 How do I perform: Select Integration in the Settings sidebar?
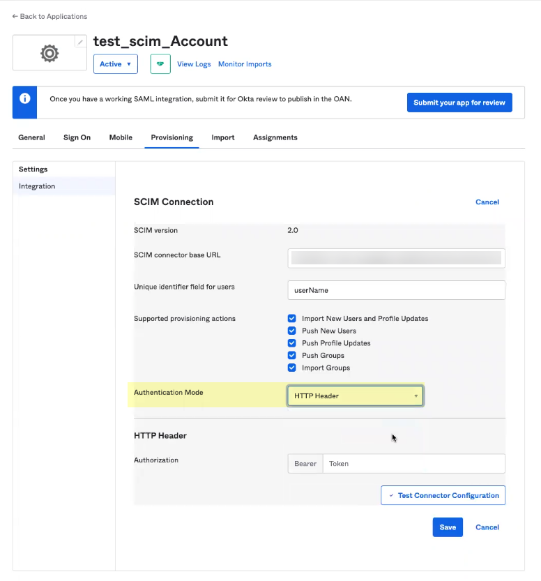(x=38, y=186)
